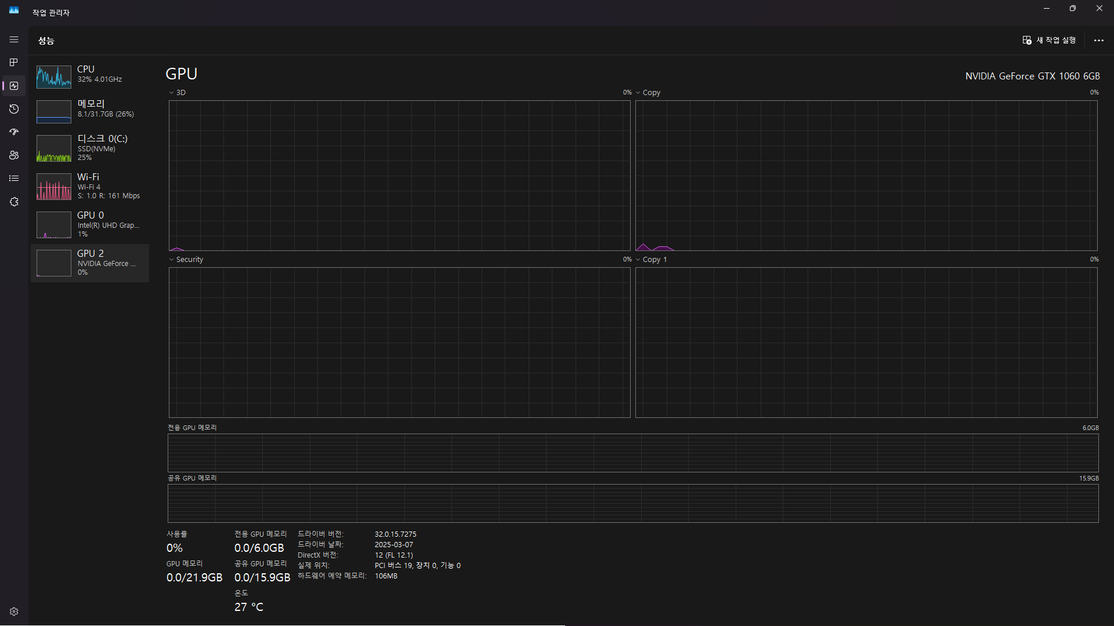Viewport: 1114px width, 626px height.
Task: Minimize the Task Manager window
Action: click(1047, 9)
